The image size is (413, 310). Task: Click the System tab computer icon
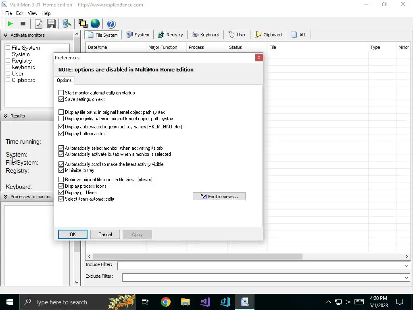coord(129,35)
